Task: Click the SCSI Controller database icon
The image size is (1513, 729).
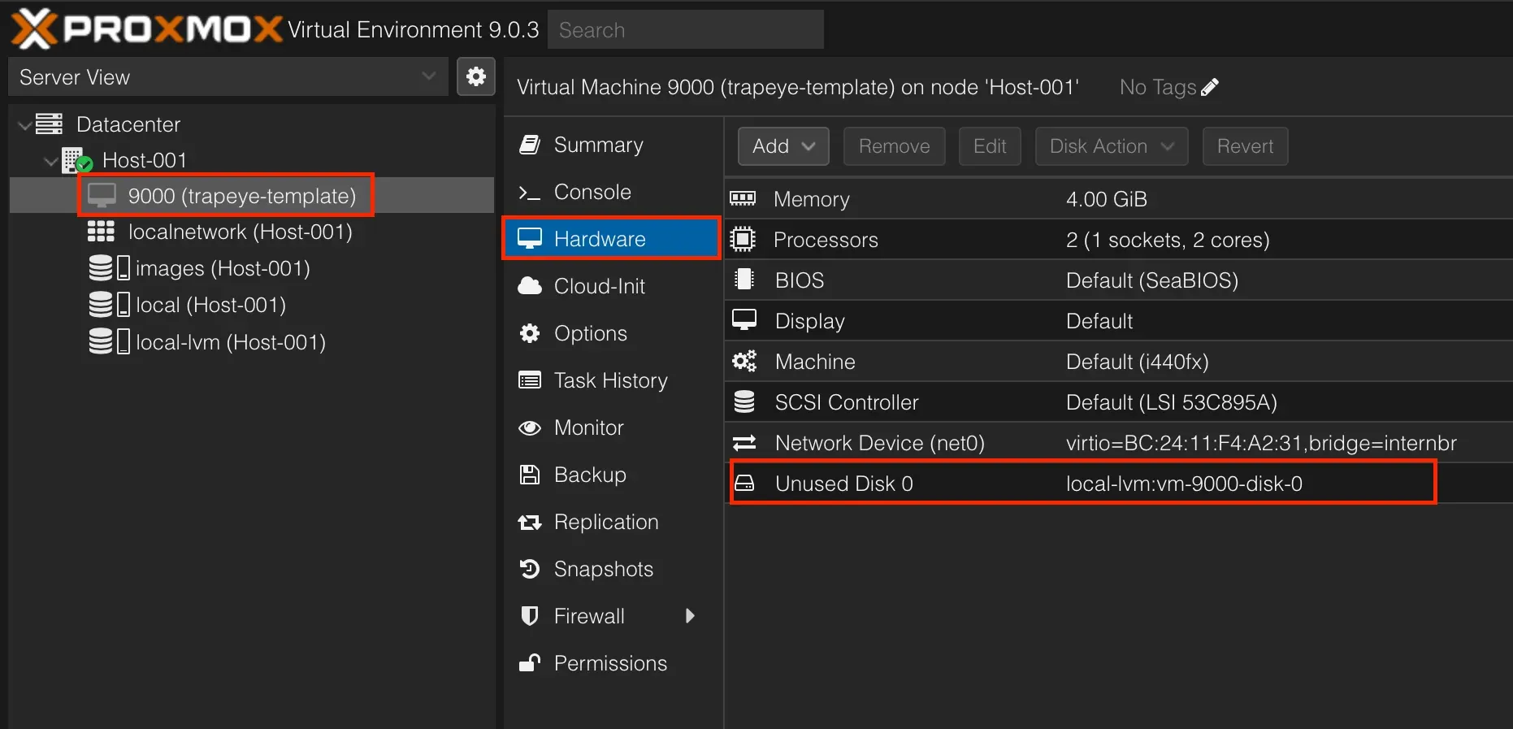Action: 743,401
